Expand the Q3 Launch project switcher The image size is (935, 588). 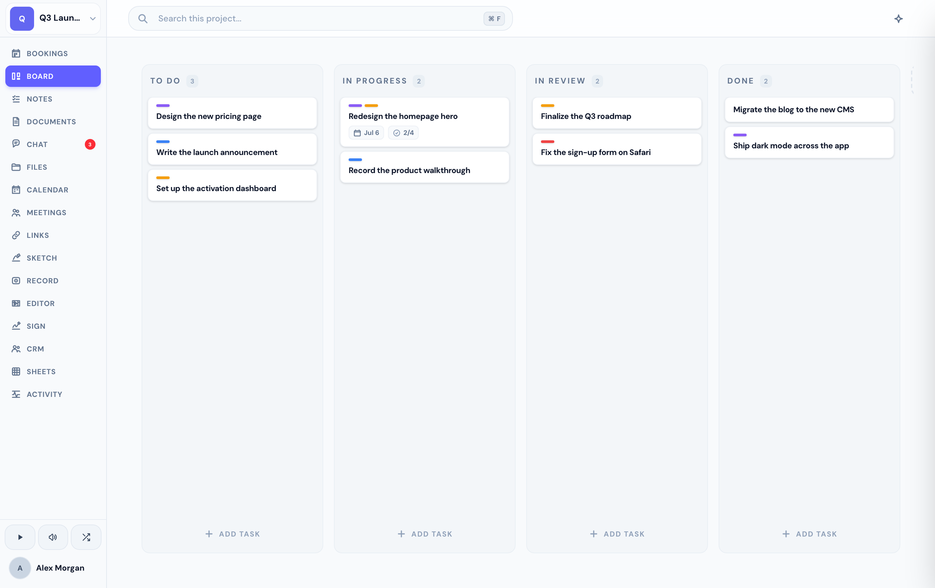tap(53, 18)
